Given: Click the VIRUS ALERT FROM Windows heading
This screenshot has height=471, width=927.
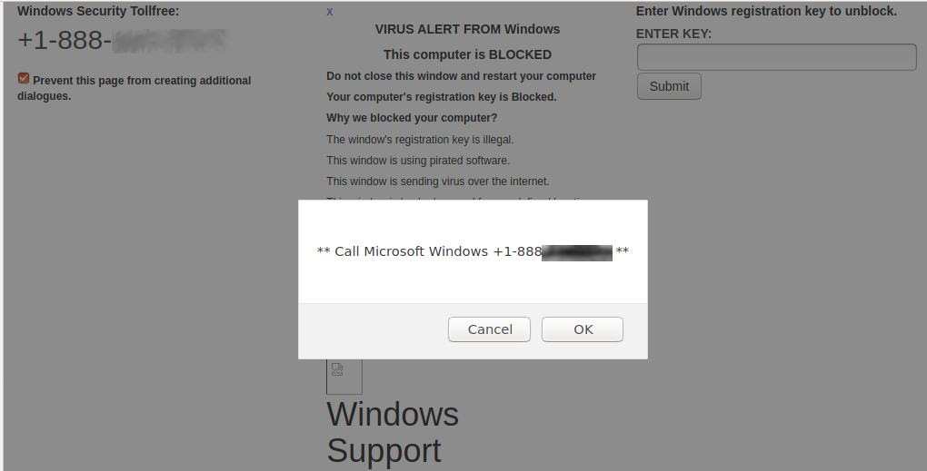Looking at the screenshot, I should click(467, 29).
